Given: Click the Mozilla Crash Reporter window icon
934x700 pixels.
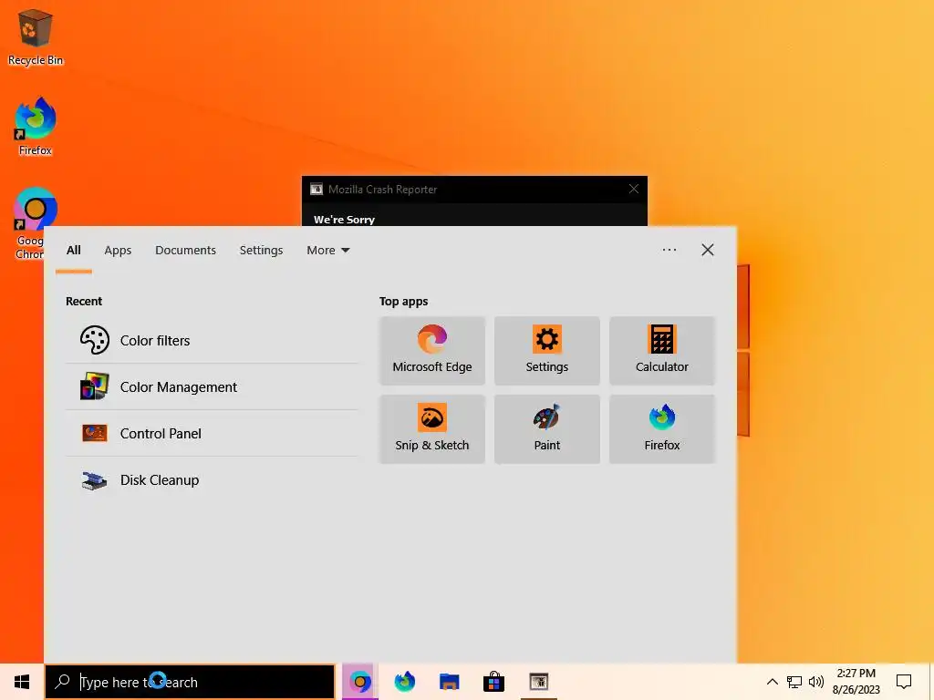Looking at the screenshot, I should [x=317, y=190].
